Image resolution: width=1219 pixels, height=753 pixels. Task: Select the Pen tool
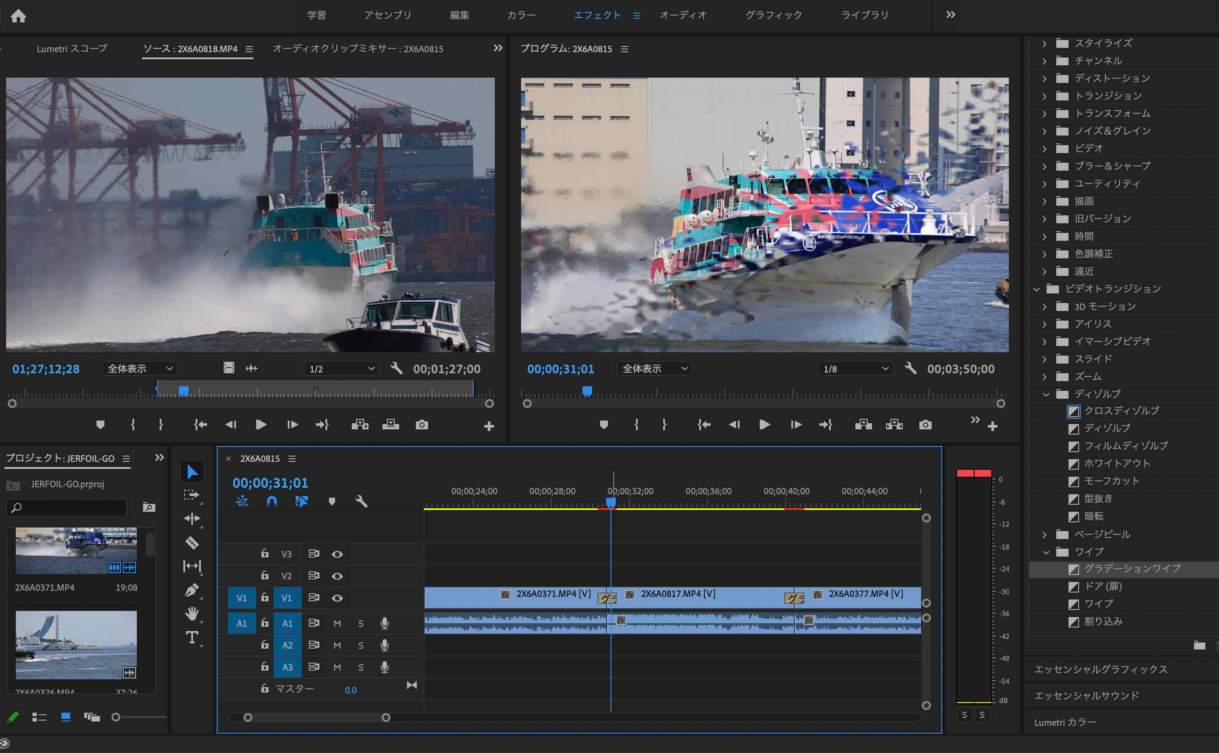tap(192, 590)
